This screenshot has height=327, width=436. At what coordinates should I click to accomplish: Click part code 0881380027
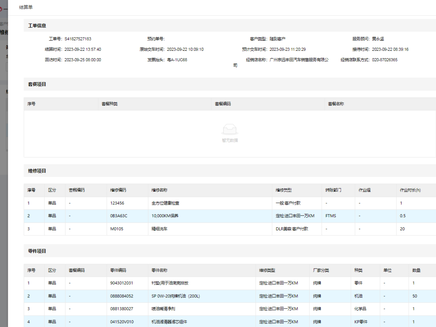pyautogui.click(x=122, y=309)
